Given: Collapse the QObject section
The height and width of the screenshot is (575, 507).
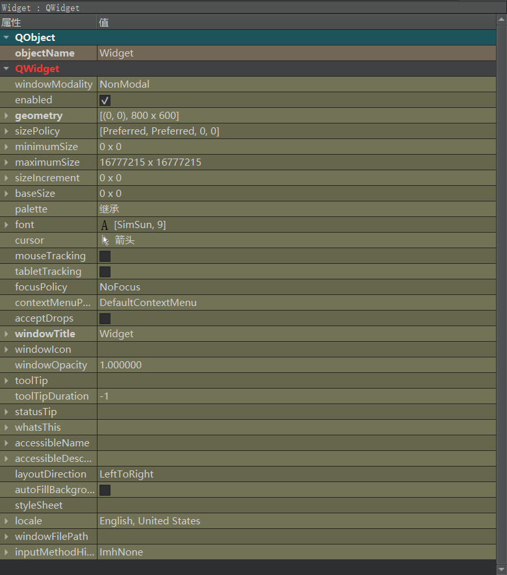Looking at the screenshot, I should [x=6, y=38].
